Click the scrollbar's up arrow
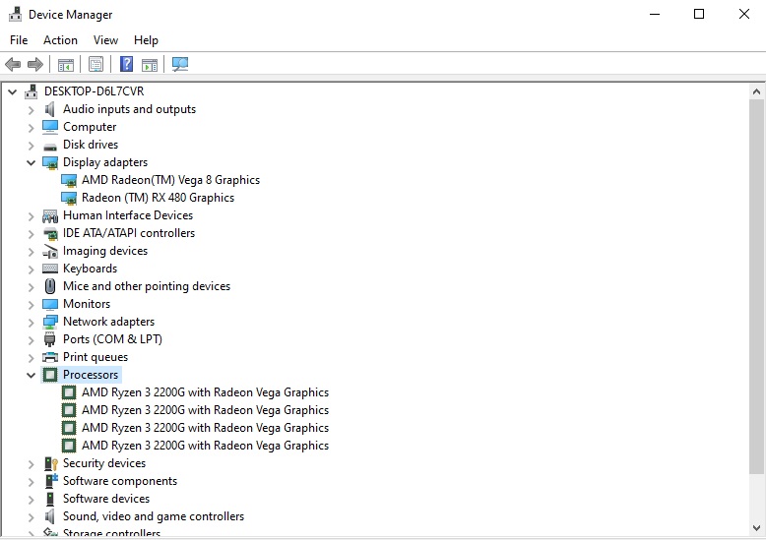This screenshot has width=766, height=540. pyautogui.click(x=756, y=91)
